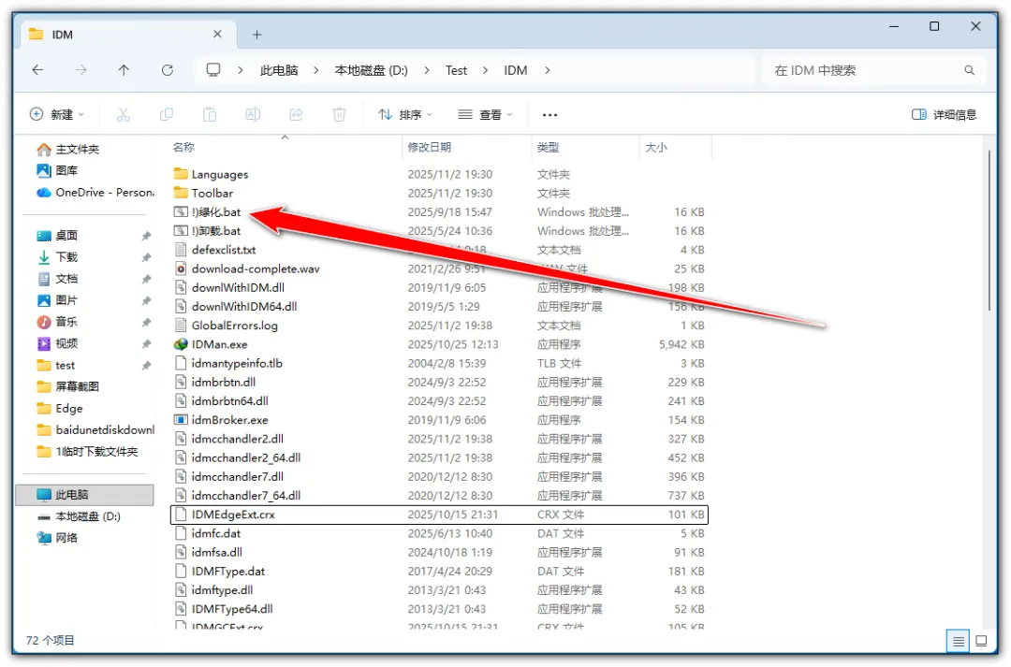
Task: Go forward in navigation history
Action: point(81,70)
